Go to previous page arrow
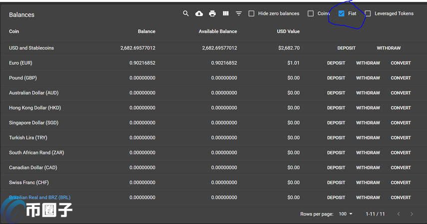 (x=398, y=214)
